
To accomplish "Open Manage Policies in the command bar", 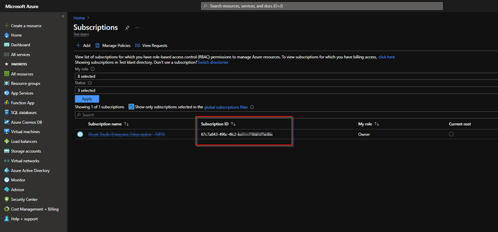I will (x=113, y=46).
